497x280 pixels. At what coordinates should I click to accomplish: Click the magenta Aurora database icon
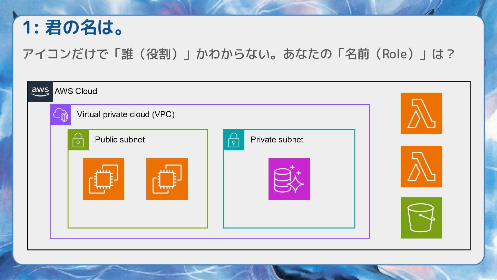click(289, 179)
